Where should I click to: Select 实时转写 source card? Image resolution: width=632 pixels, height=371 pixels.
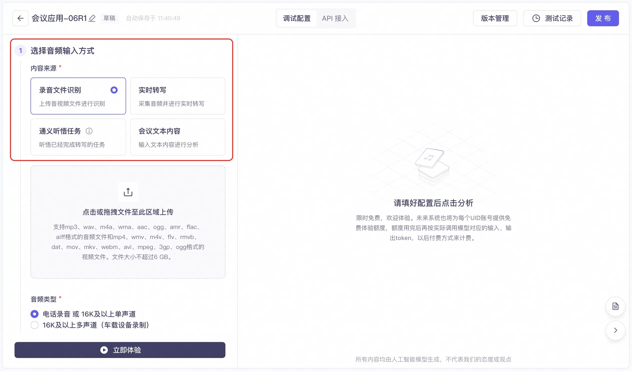[x=178, y=96]
